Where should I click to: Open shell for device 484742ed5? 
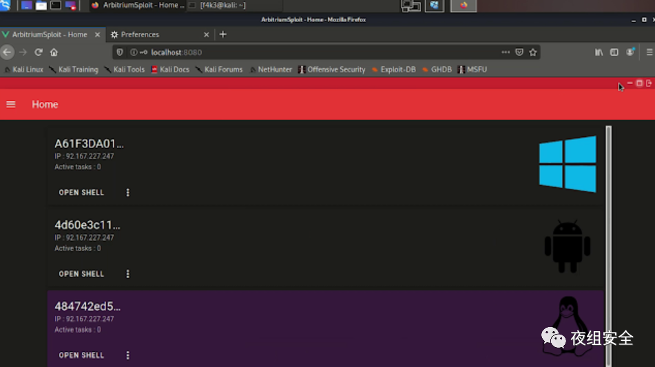pos(81,355)
